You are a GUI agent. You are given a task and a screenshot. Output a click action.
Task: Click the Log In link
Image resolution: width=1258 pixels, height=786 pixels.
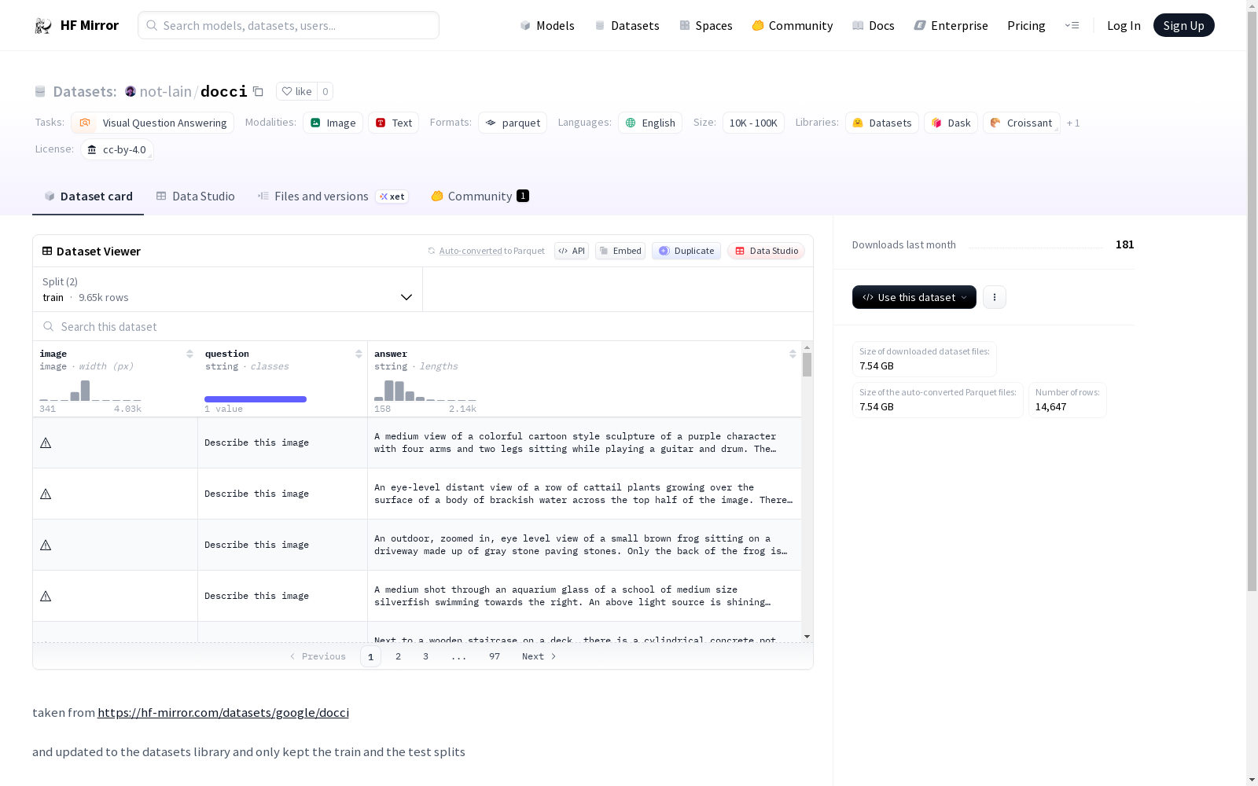[x=1124, y=26]
